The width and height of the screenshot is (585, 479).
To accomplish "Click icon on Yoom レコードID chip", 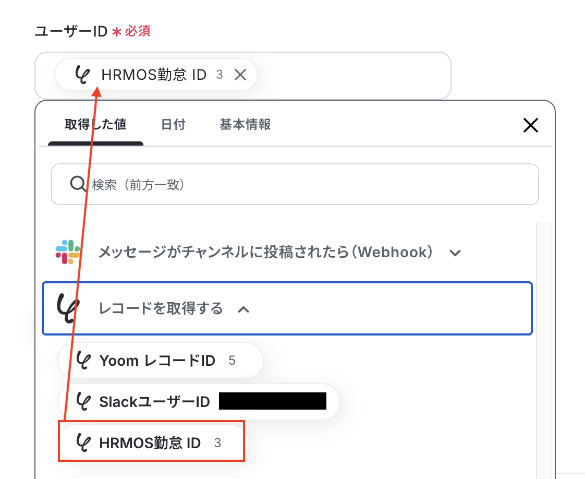I will (83, 360).
